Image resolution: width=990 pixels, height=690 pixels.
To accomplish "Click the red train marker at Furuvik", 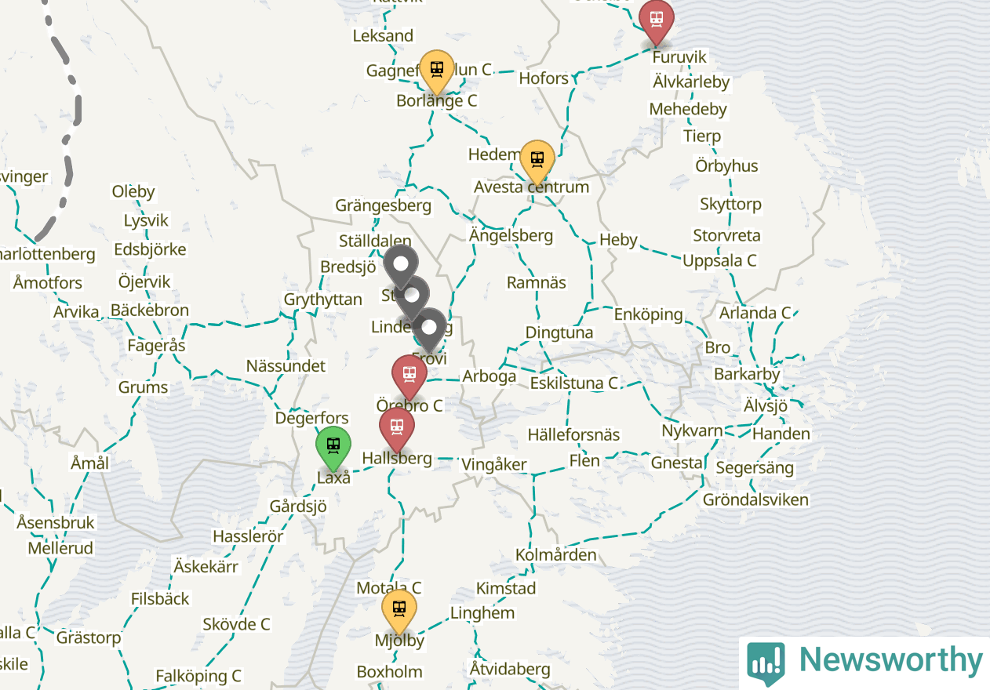I will [657, 20].
